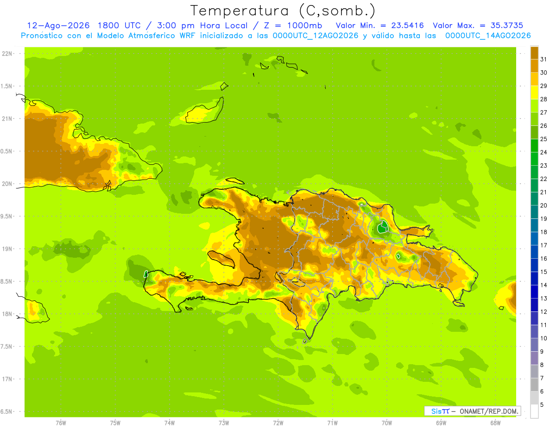Click the "72W" longitude axis label

[x=278, y=423]
